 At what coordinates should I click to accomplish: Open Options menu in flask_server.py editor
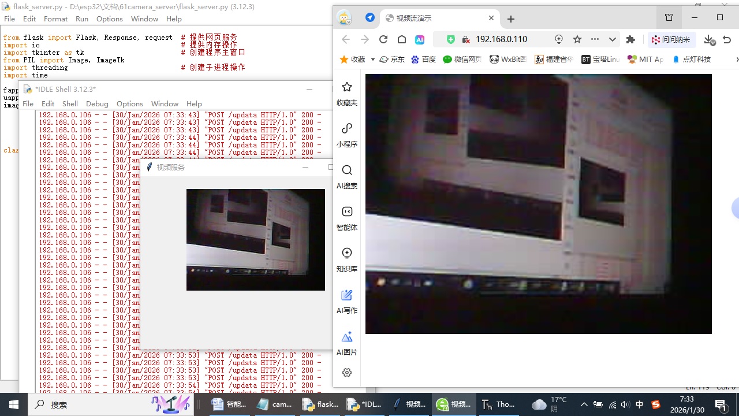tap(110, 18)
